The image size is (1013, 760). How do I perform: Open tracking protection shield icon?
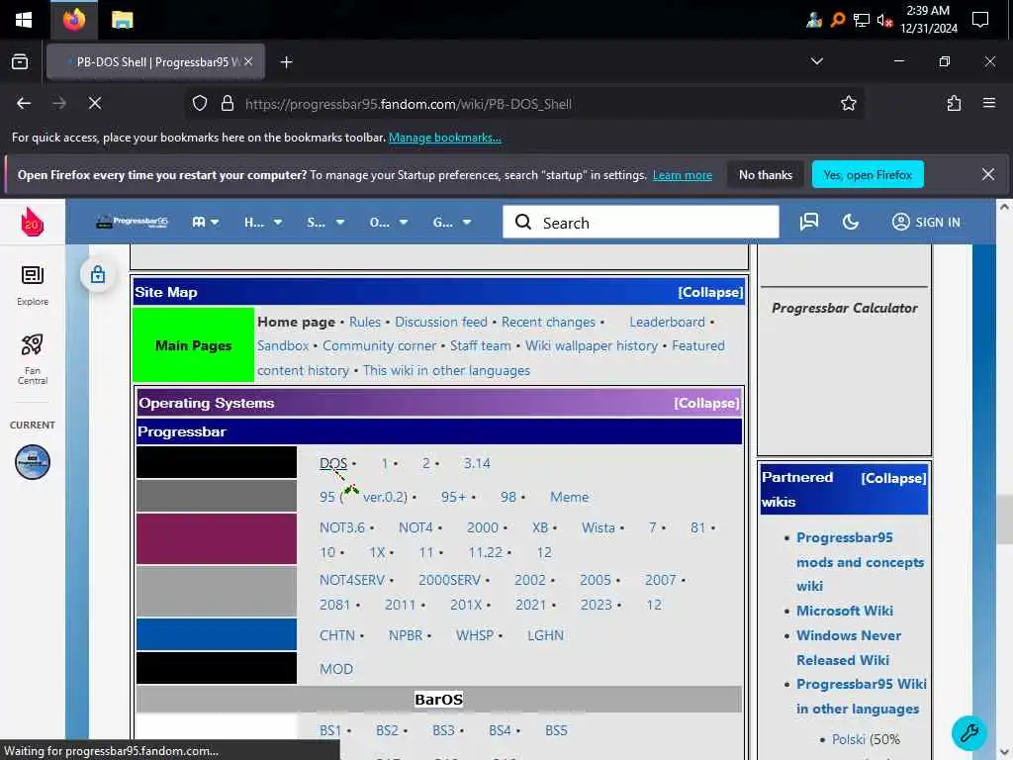pos(200,103)
